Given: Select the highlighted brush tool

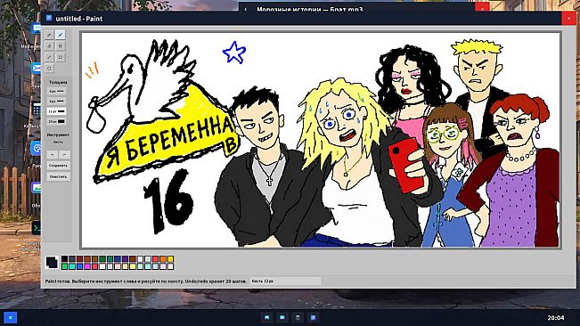Looking at the screenshot, I should 61,35.
